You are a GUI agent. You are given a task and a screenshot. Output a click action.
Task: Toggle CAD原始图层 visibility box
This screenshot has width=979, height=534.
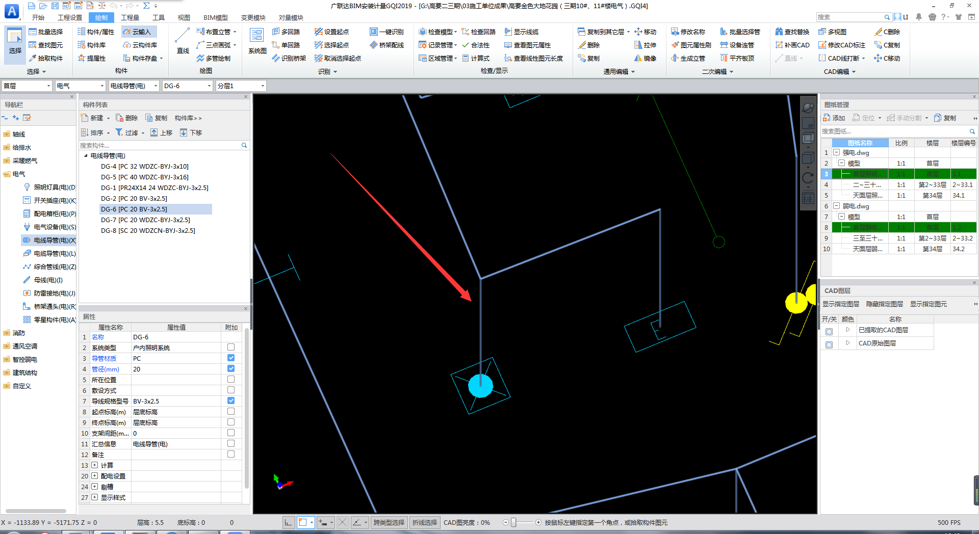829,345
